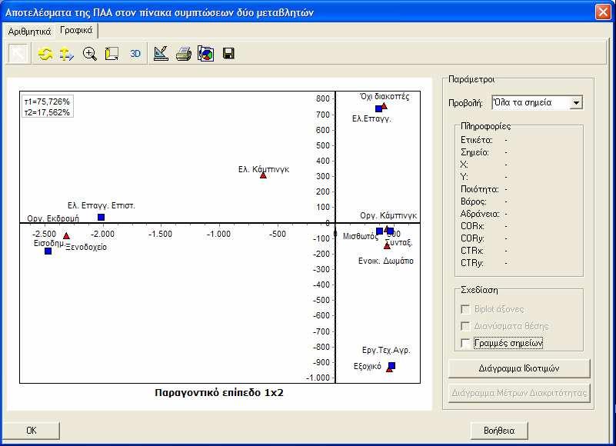Click the pie chart copy icon

(x=206, y=54)
